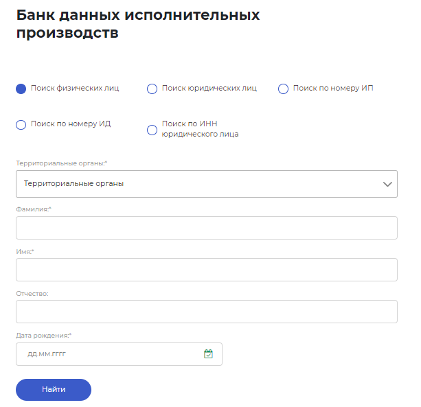
Task: Click into the Фамилия text field
Action: click(x=207, y=228)
